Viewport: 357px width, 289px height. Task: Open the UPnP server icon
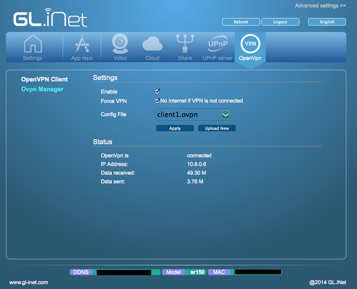click(218, 43)
